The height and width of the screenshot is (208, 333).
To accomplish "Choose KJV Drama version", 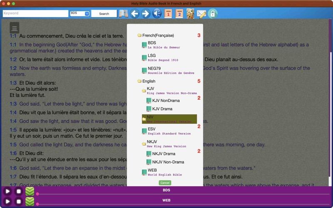I will pos(162,109).
